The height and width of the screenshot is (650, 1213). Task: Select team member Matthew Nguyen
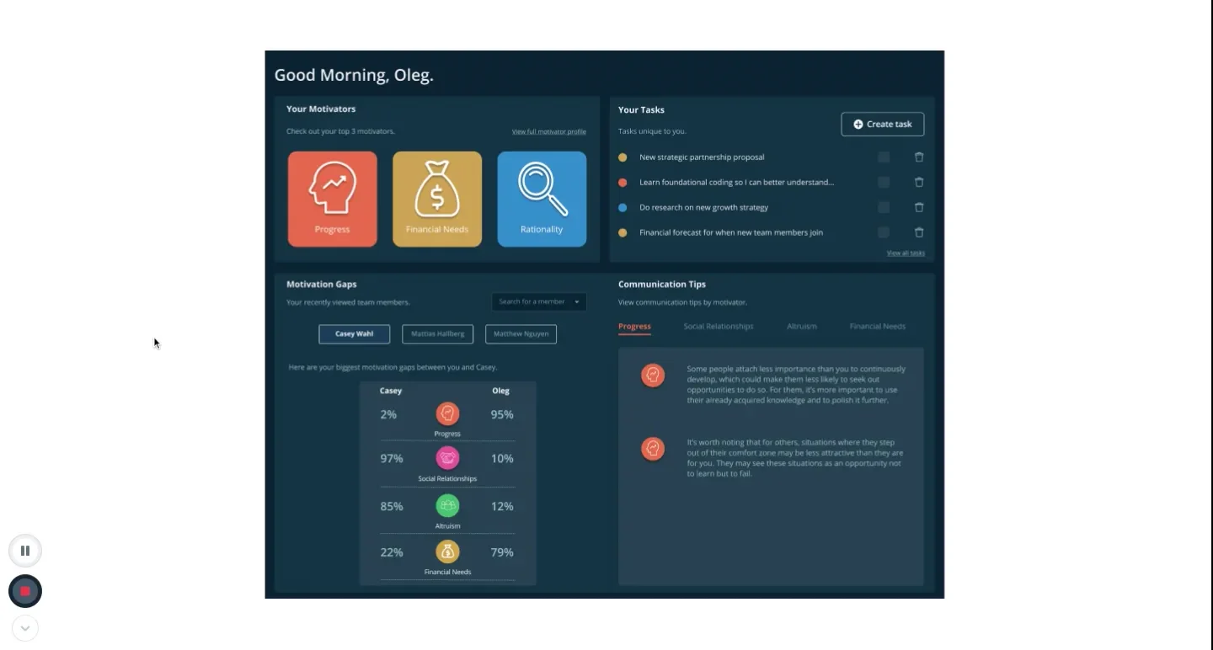point(521,334)
